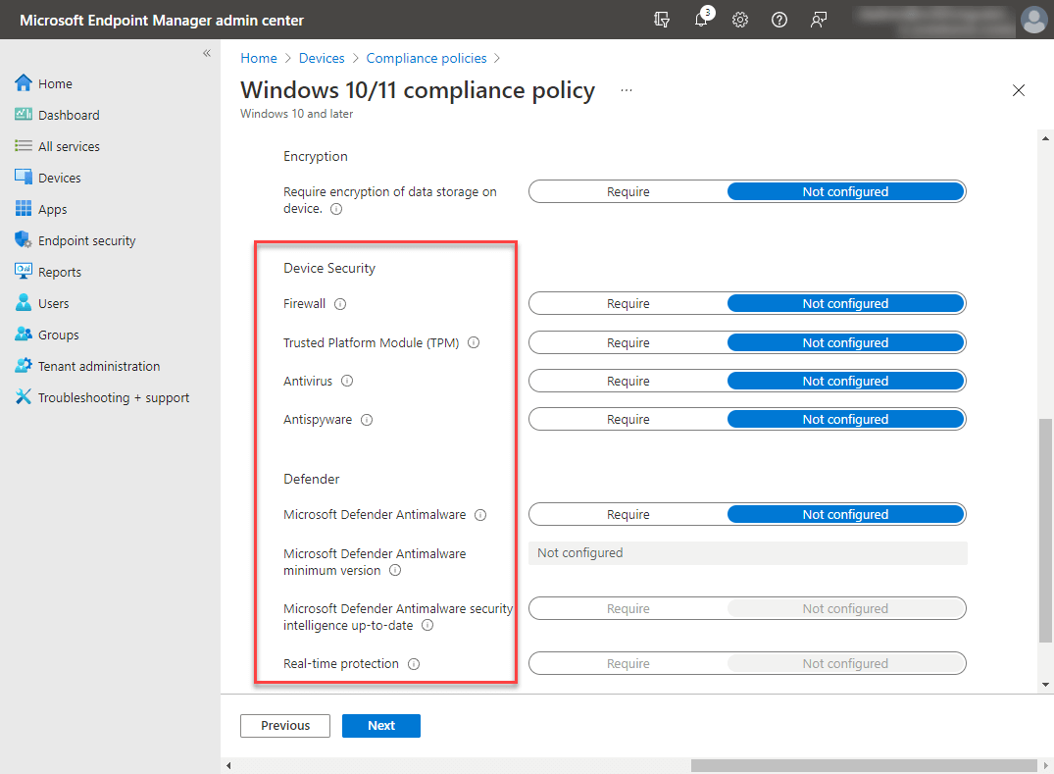
Task: Open the account menu via the avatar
Action: [1034, 19]
